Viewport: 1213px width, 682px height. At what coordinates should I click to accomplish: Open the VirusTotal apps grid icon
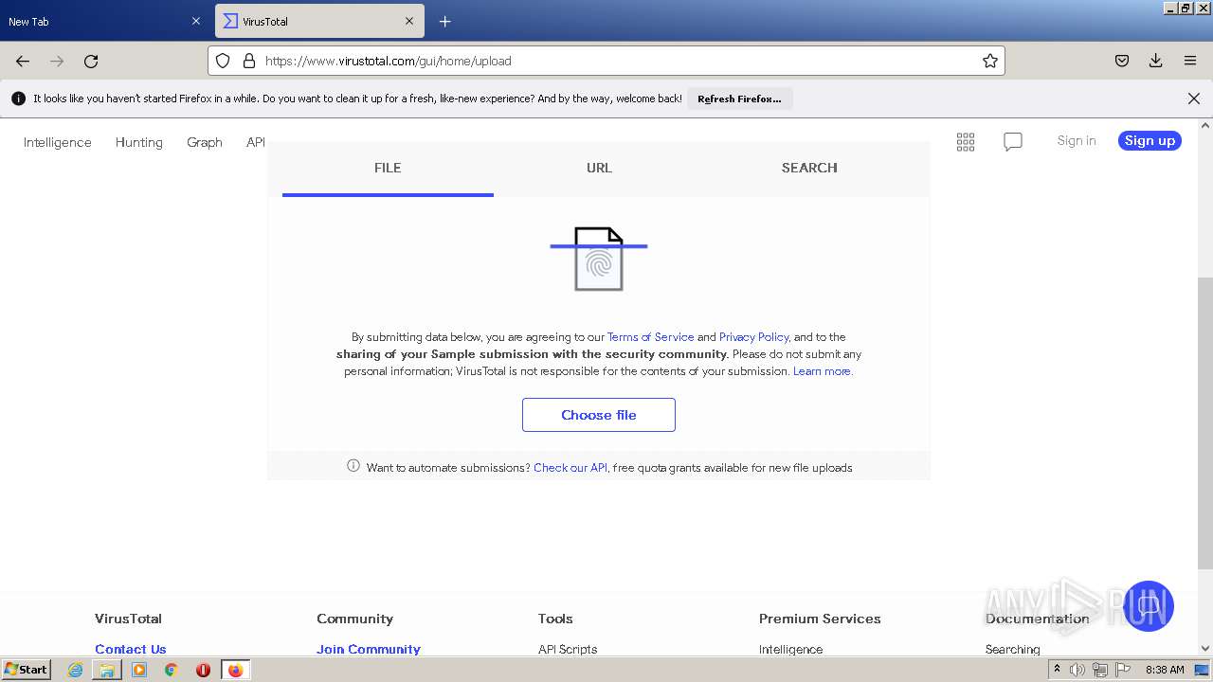click(966, 142)
